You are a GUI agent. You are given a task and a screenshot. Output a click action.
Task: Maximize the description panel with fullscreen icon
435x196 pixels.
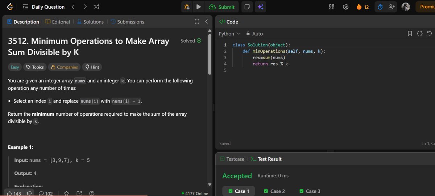click(197, 22)
